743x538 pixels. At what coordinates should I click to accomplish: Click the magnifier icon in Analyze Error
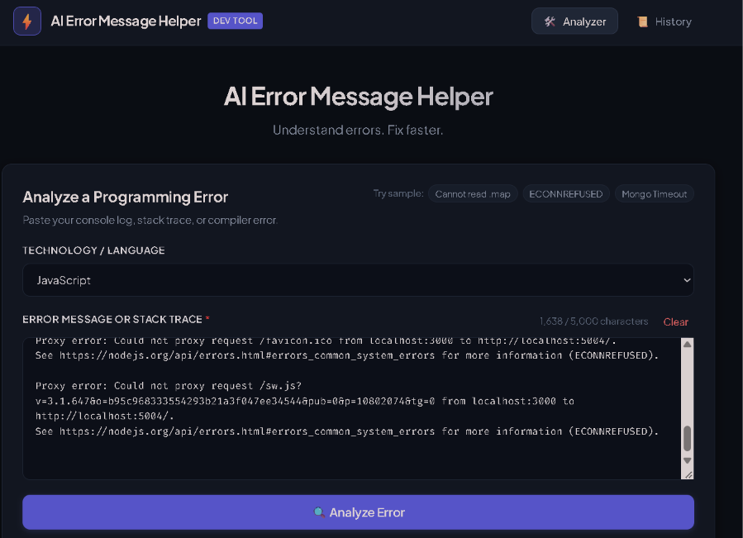click(319, 512)
